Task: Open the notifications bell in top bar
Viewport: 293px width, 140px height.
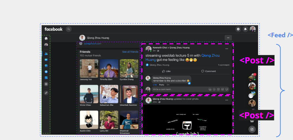Action: pyautogui.click(x=245, y=29)
